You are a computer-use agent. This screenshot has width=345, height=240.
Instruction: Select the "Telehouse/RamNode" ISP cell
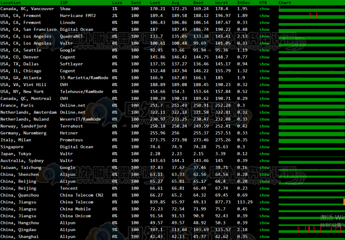point(82,91)
